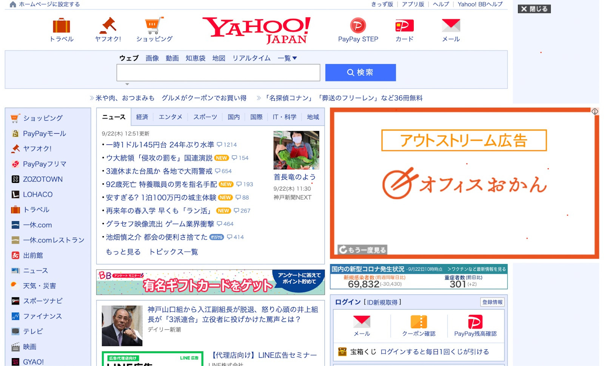Click the ID新規取得 link

tap(382, 302)
